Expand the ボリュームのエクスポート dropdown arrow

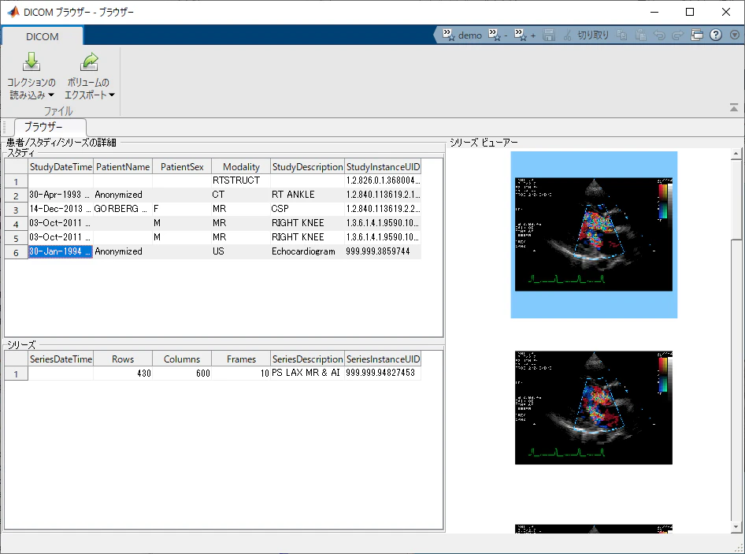pyautogui.click(x=112, y=95)
